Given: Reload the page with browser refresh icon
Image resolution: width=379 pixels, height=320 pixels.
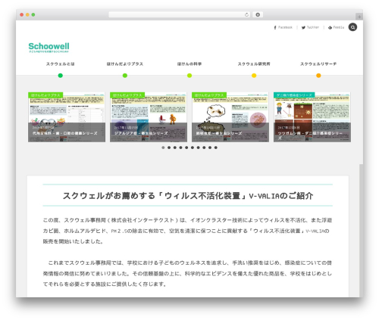Looking at the screenshot, I should coord(246,14).
